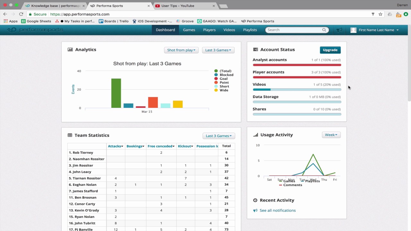Open the Shot from play dropdown
411x231 pixels.
(x=181, y=50)
